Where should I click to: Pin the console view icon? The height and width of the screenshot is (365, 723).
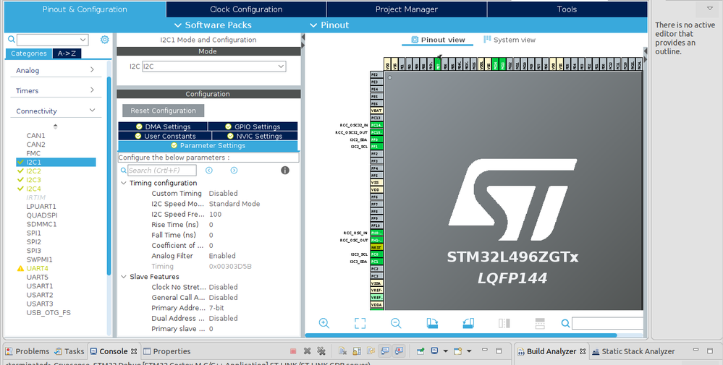pyautogui.click(x=420, y=351)
